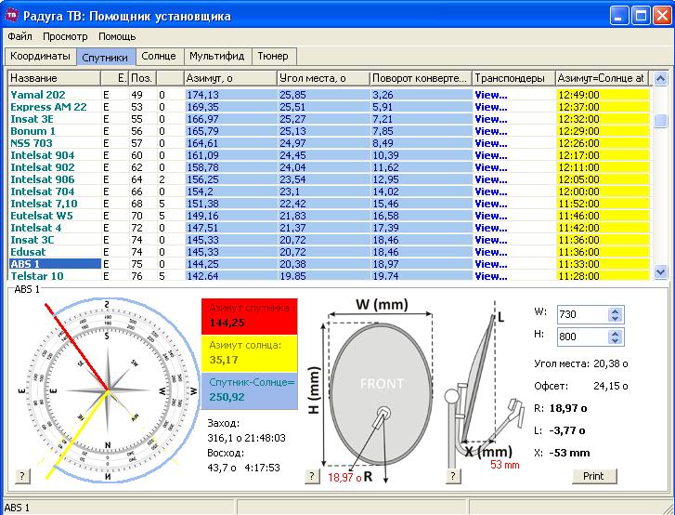Image resolution: width=675 pixels, height=515 pixels.
Task: Click the satellite list scroll down arrow
Action: pos(660,272)
